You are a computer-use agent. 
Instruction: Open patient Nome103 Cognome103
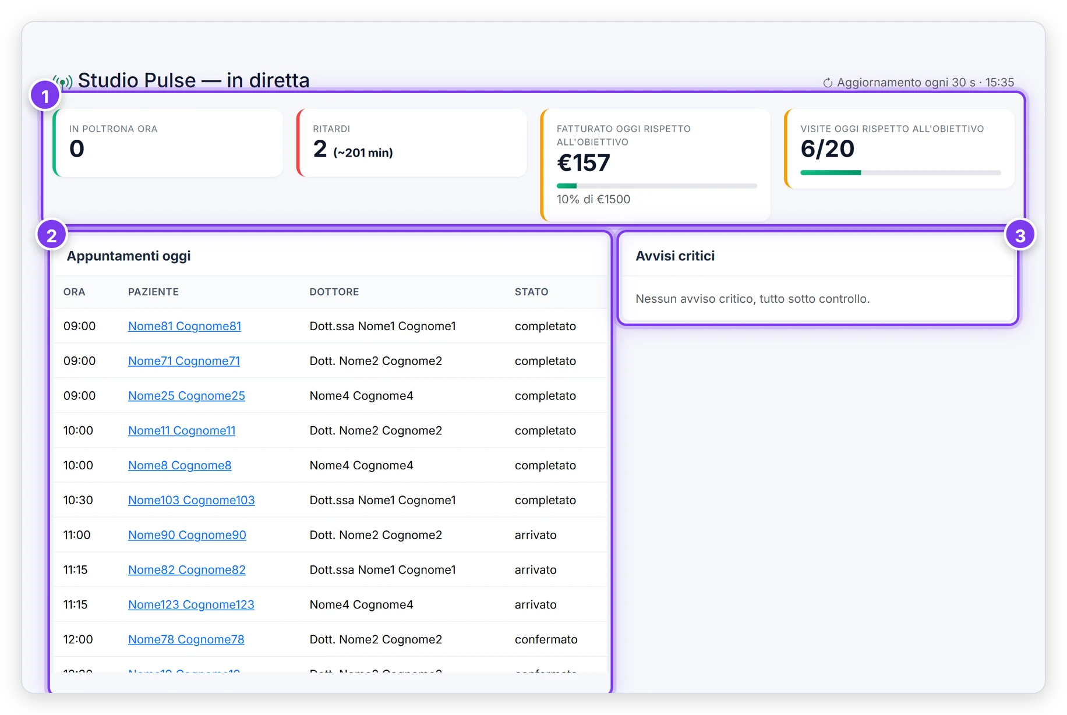coord(192,500)
